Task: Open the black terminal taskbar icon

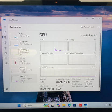Action: click(x=52, y=106)
